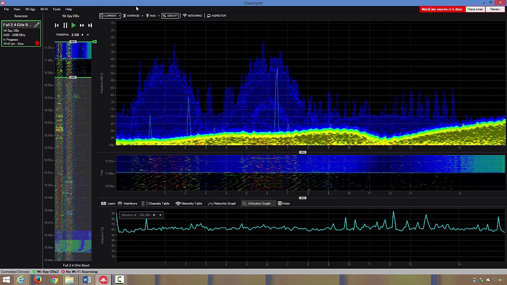The image size is (507, 285).
Task: Open Microsoft Word from the taskbar
Action: click(x=87, y=280)
